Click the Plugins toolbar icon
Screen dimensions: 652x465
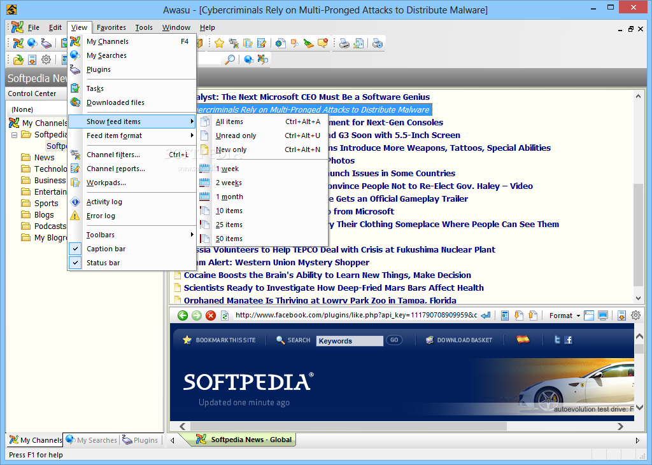(x=46, y=43)
